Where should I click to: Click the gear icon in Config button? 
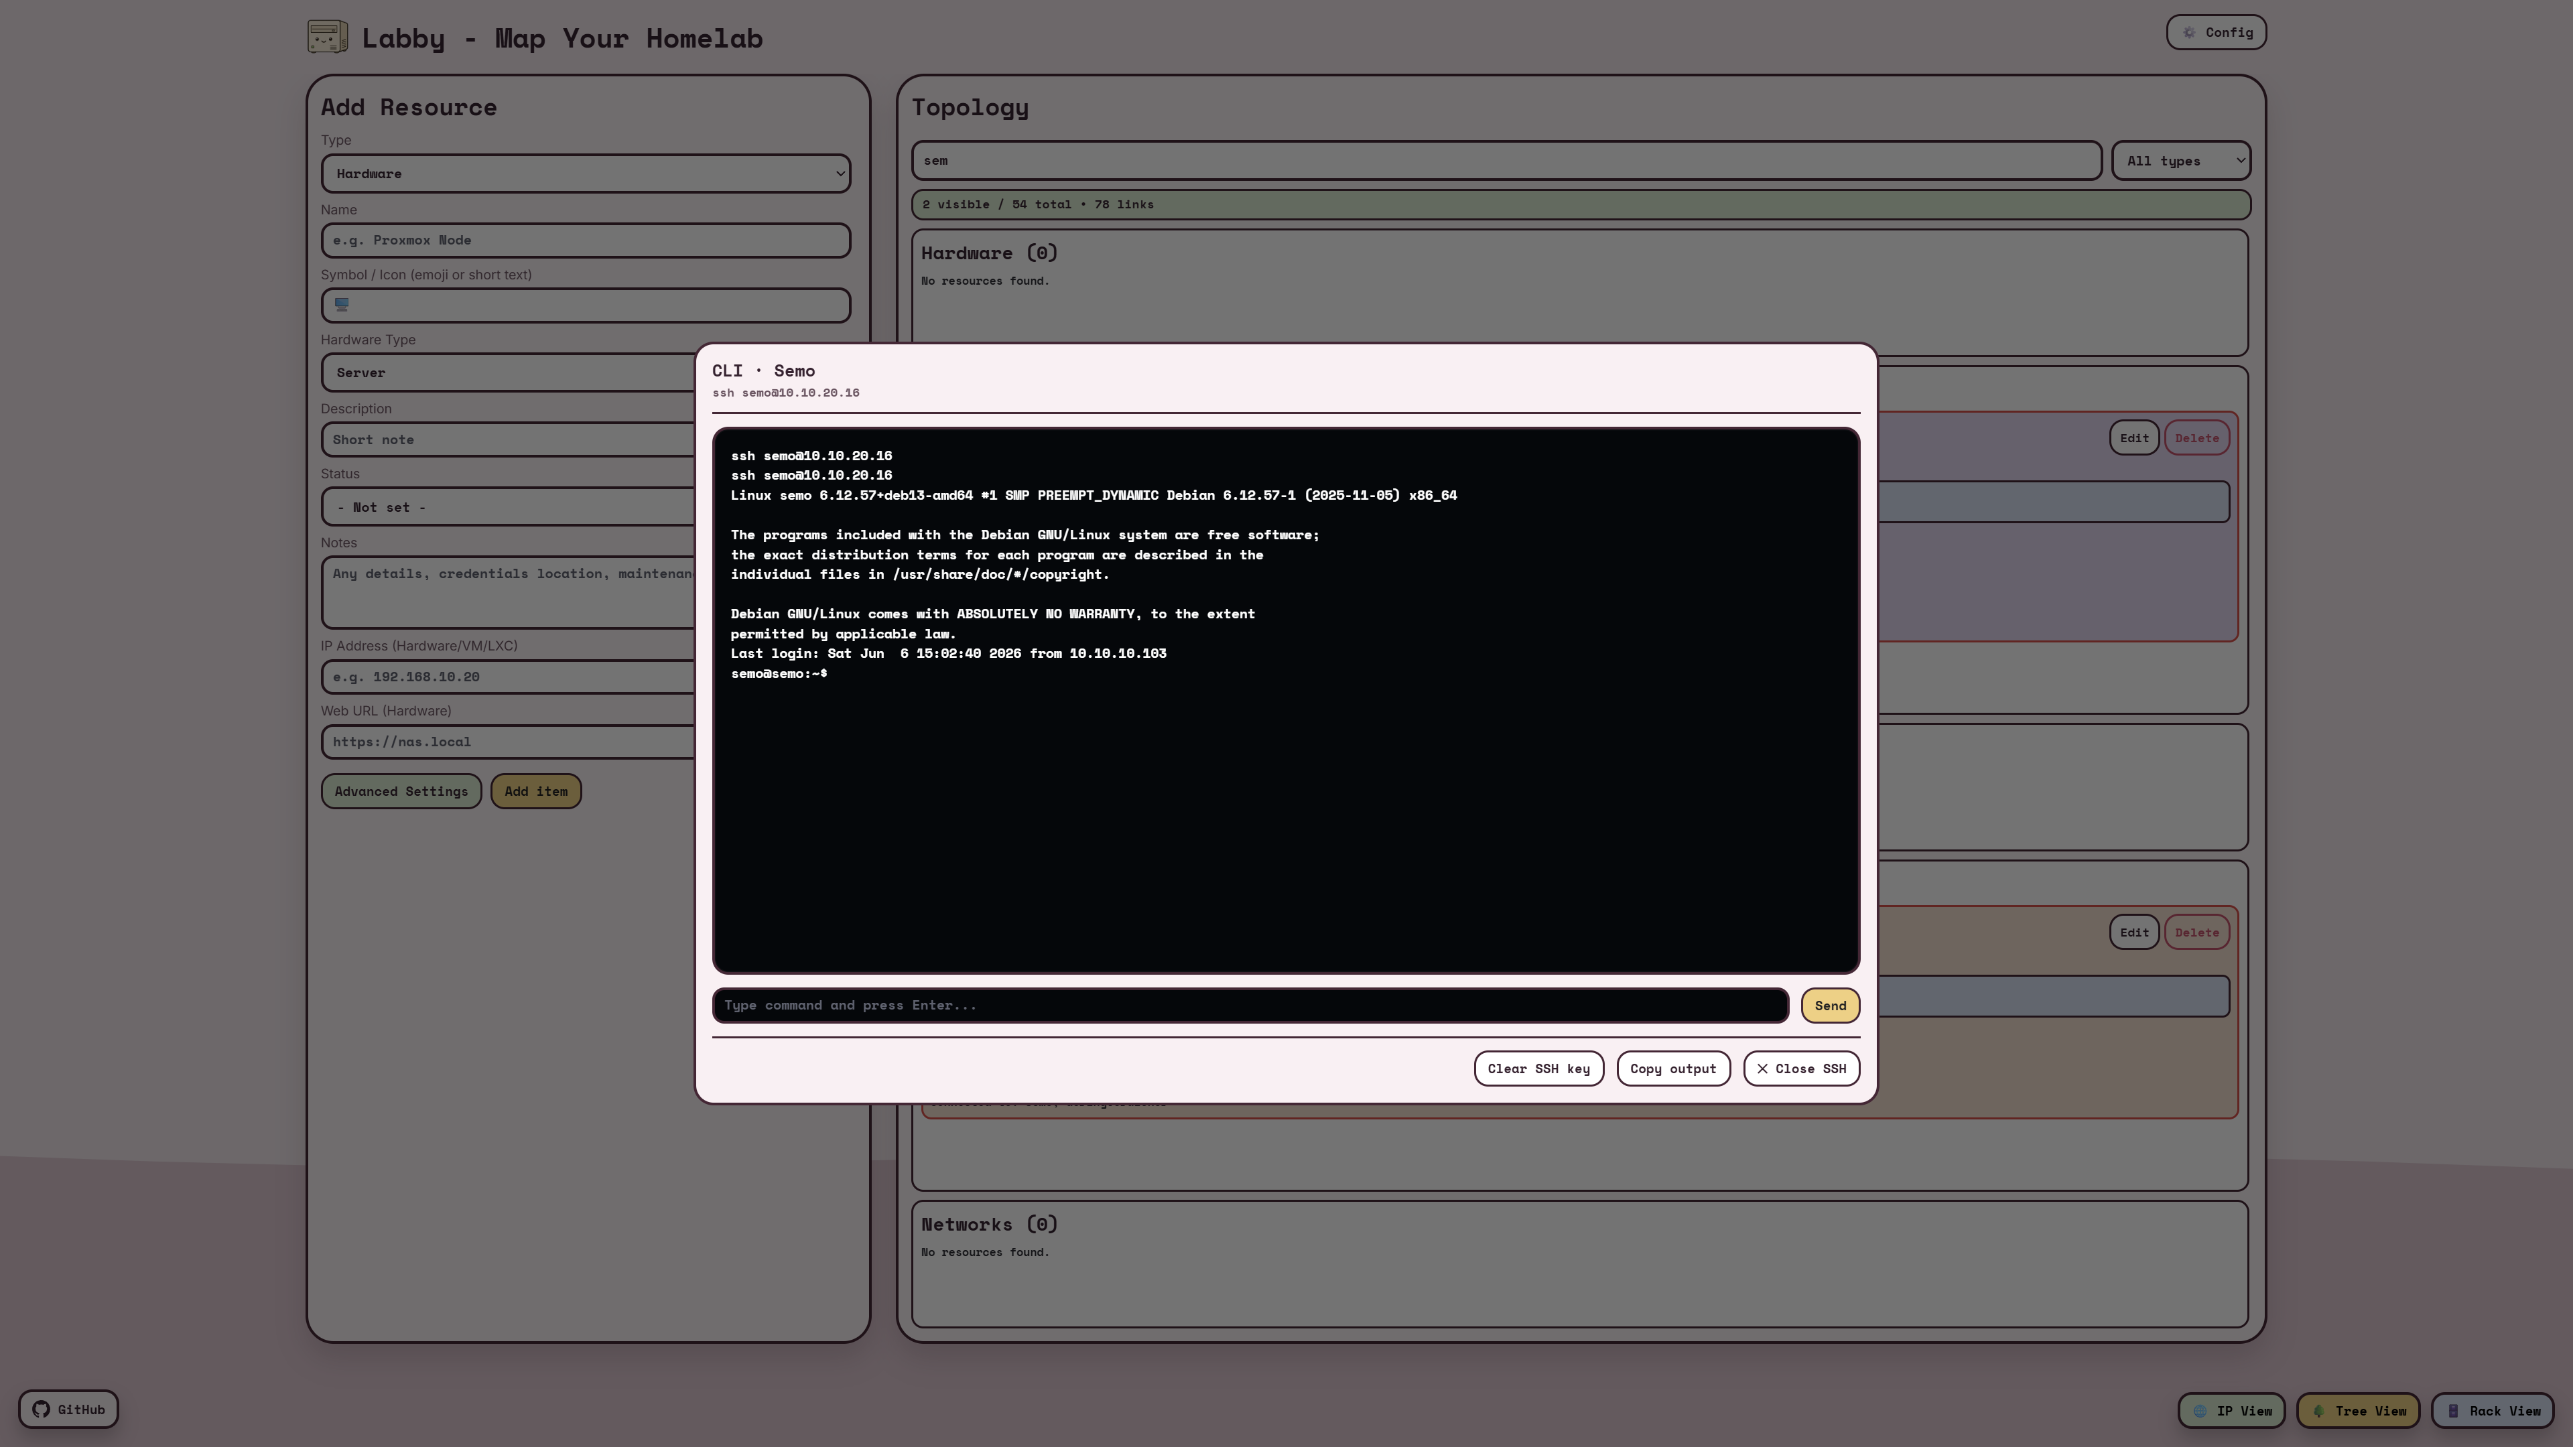(2188, 32)
